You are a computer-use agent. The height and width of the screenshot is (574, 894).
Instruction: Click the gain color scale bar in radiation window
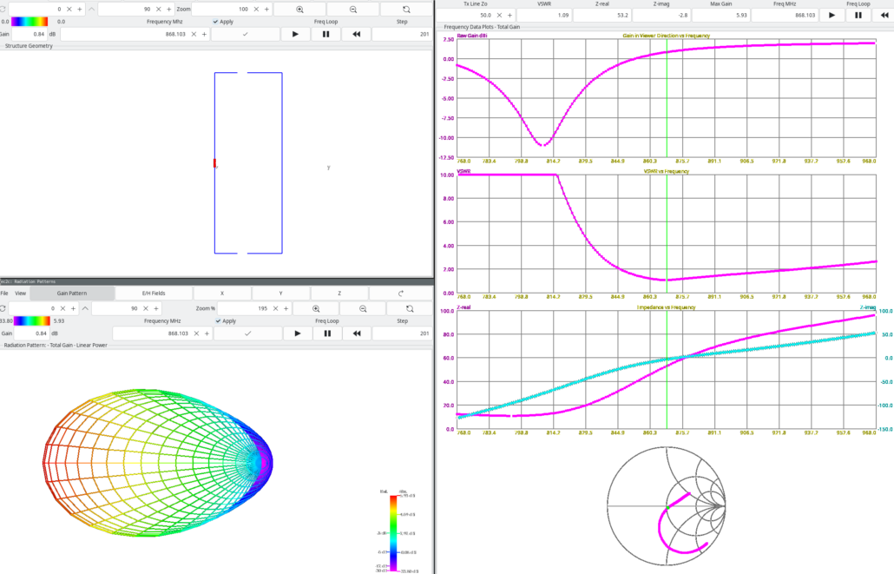pos(32,320)
